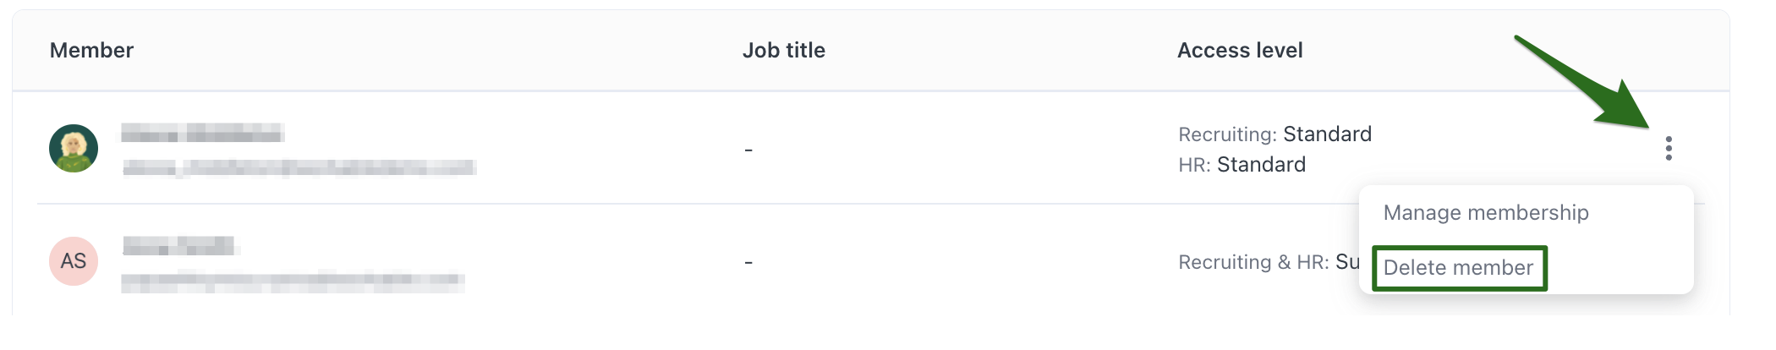Screen dimensions: 1776x350
Task: Click the AS member's job title dash
Action: pos(748,263)
